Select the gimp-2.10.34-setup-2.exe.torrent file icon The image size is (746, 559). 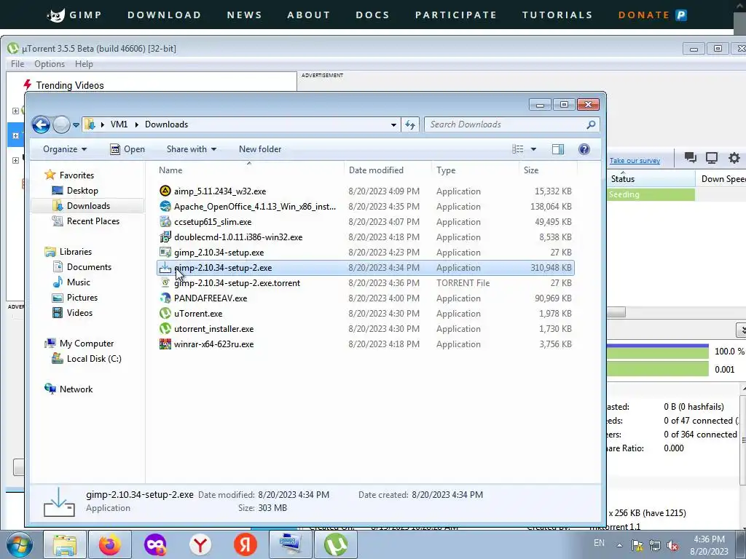pos(165,283)
